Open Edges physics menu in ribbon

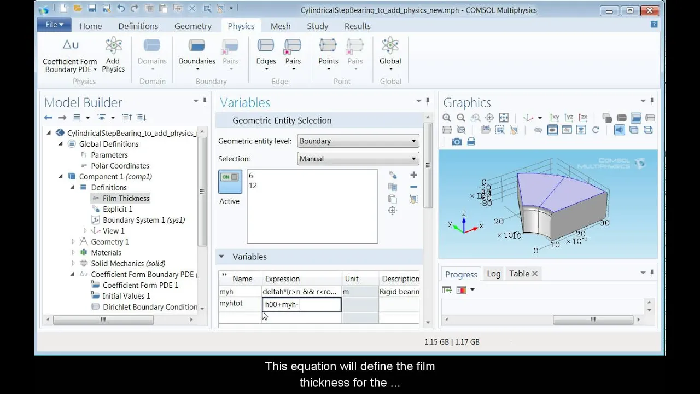[x=266, y=55]
